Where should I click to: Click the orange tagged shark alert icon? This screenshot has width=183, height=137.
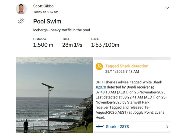(x=99, y=66)
